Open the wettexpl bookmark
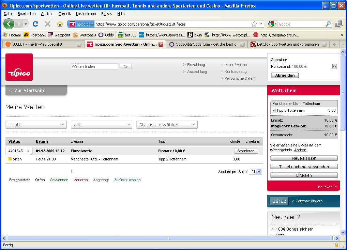 [227, 35]
